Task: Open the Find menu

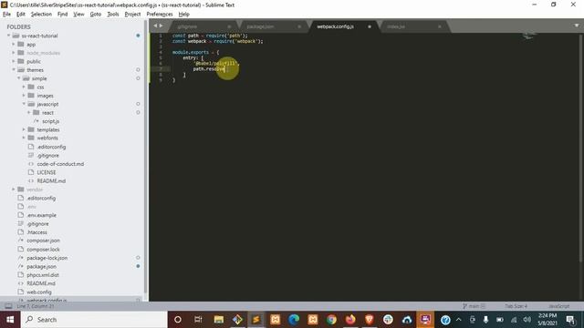Action: (x=62, y=15)
